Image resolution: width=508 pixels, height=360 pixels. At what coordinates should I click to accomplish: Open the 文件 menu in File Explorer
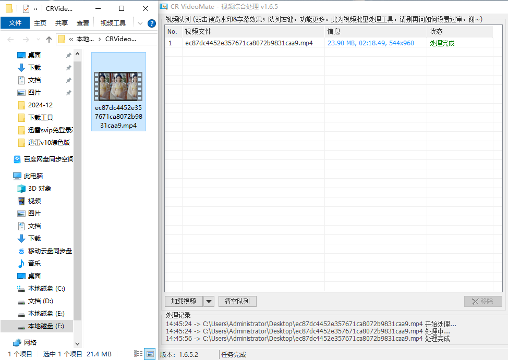pyautogui.click(x=15, y=23)
